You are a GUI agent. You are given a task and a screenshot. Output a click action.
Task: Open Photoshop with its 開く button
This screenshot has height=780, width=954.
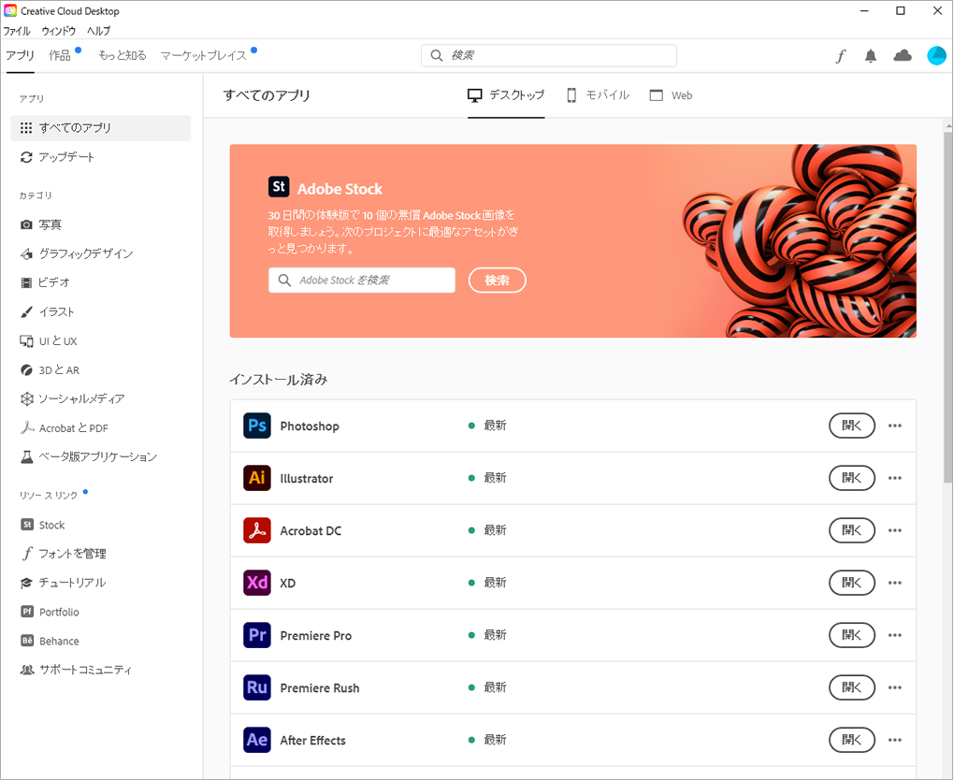[x=852, y=426]
